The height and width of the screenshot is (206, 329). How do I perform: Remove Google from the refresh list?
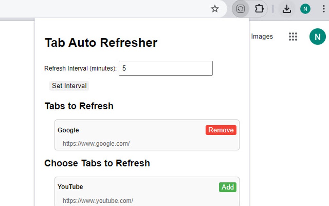tap(221, 130)
